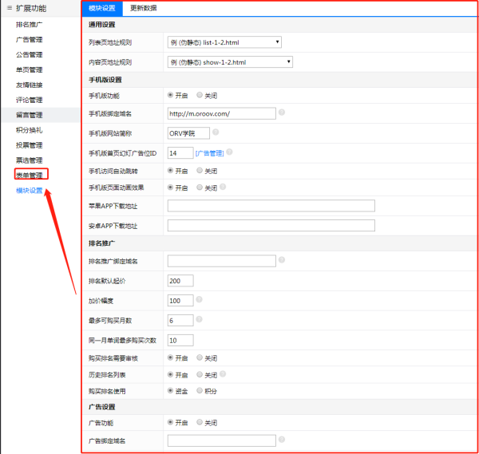Switch to the 更新数据 tab
This screenshot has width=479, height=454.
pyautogui.click(x=143, y=8)
